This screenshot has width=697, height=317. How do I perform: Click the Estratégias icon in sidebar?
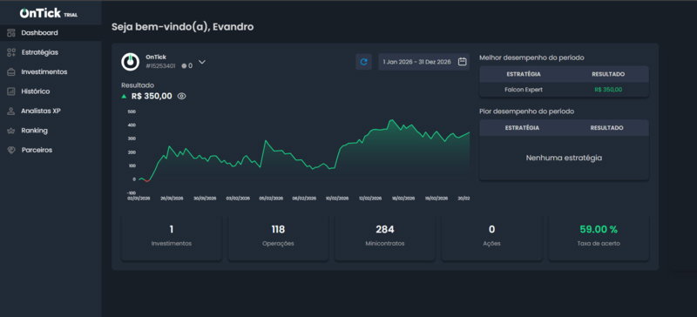[11, 52]
